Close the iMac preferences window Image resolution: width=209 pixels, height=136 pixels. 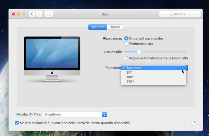[x=13, y=14]
